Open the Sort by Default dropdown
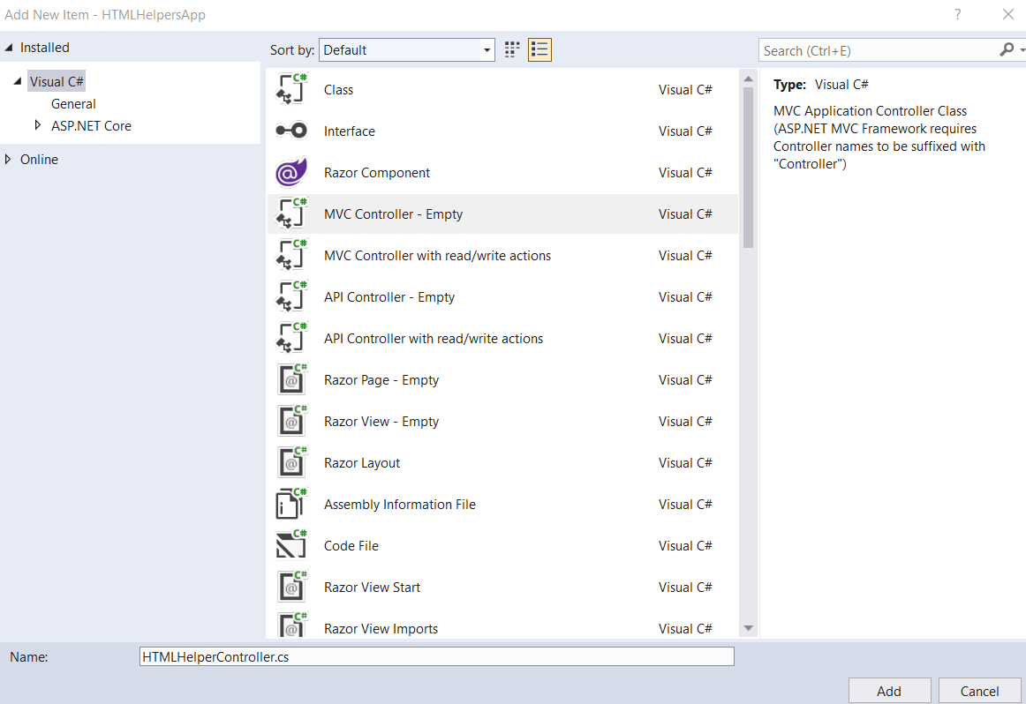 pos(406,49)
